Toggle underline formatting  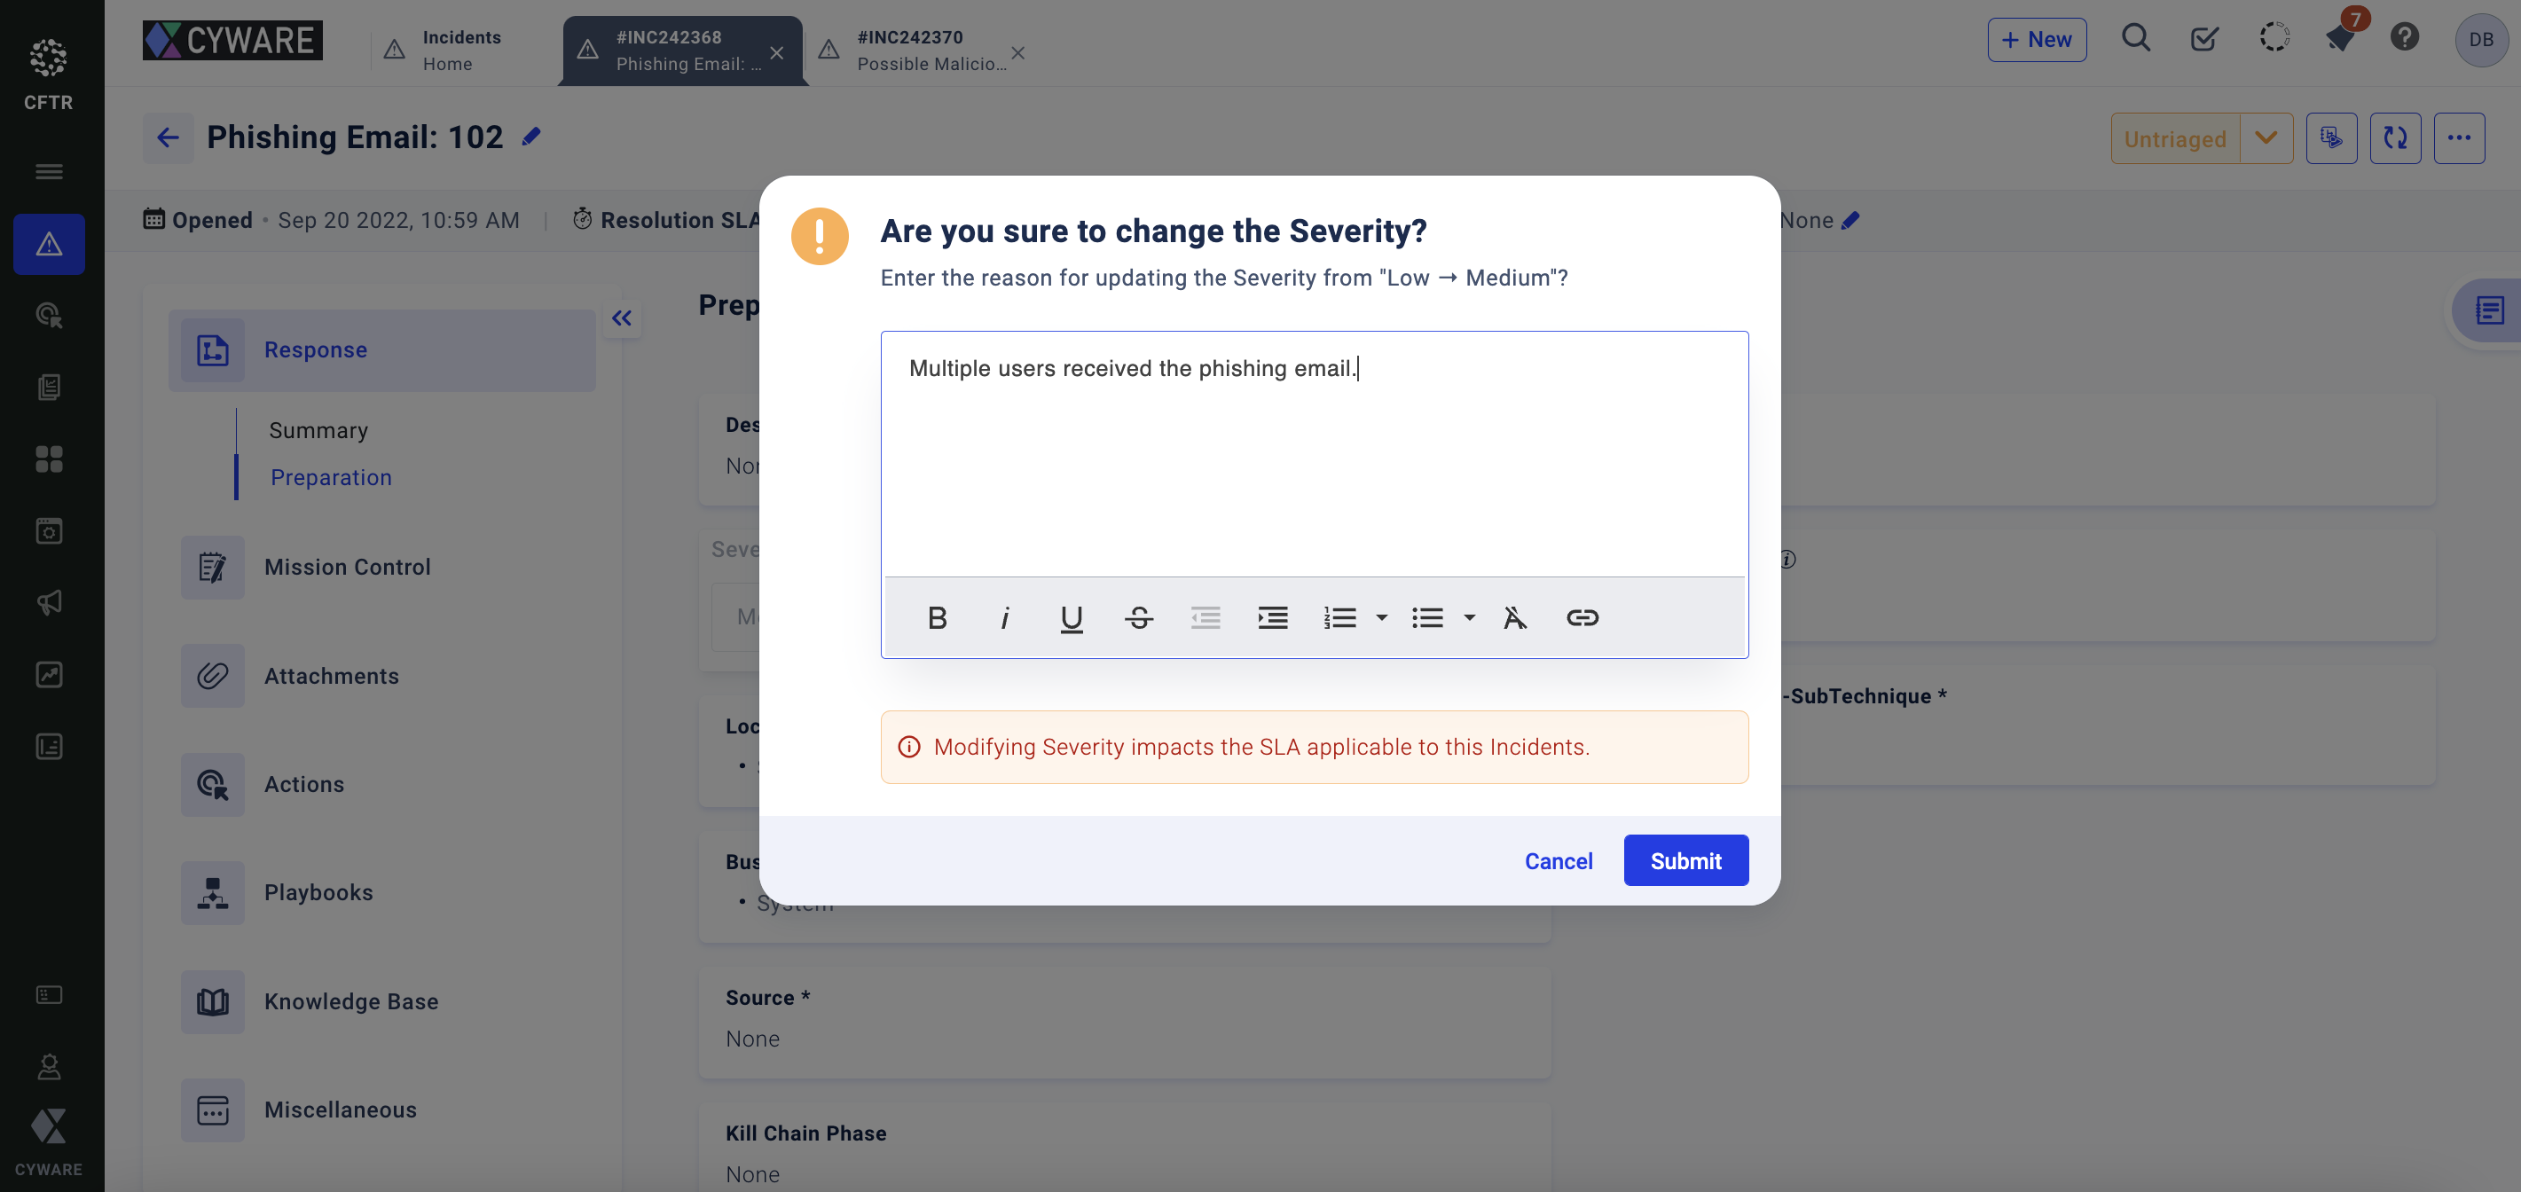(x=1071, y=617)
